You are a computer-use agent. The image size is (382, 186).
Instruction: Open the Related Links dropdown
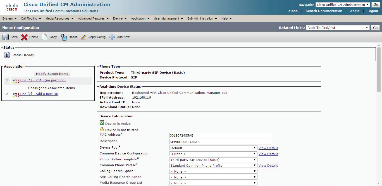pos(338,28)
